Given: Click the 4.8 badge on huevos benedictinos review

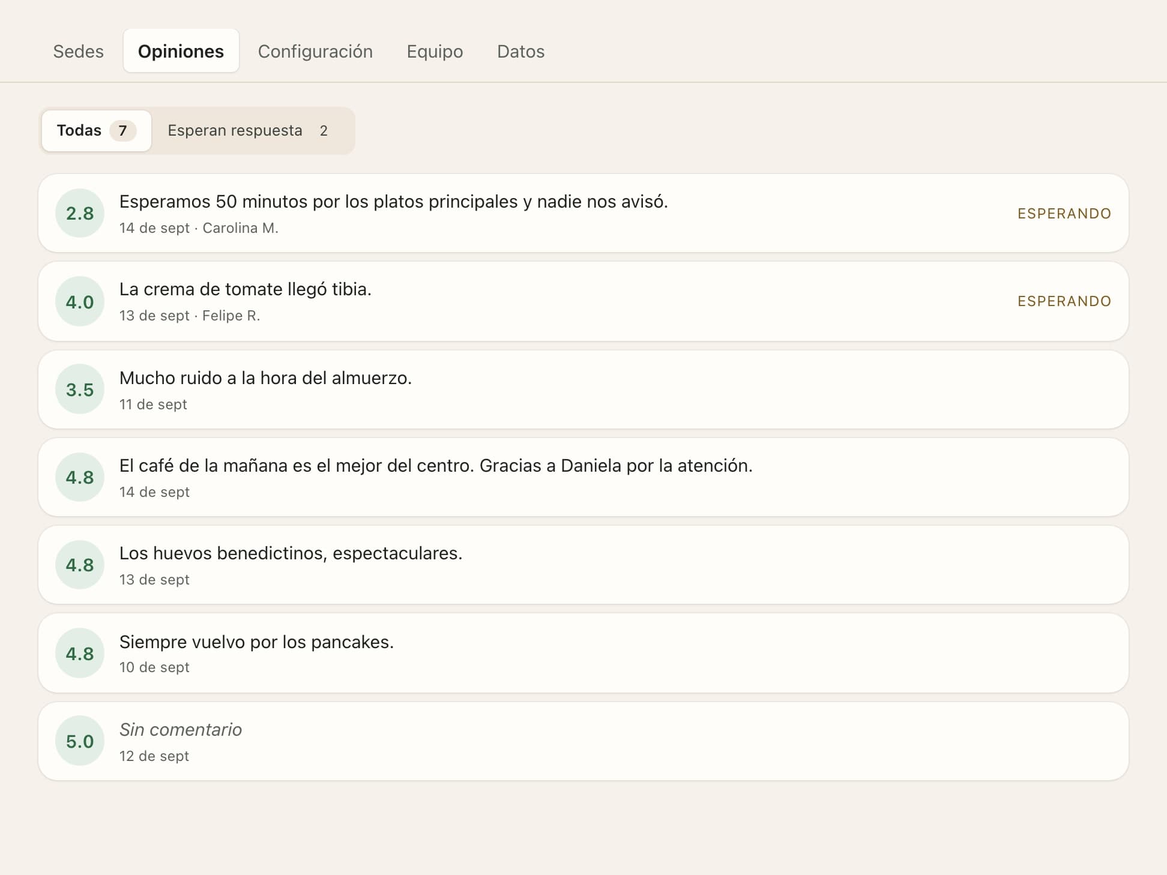Looking at the screenshot, I should click(x=80, y=565).
